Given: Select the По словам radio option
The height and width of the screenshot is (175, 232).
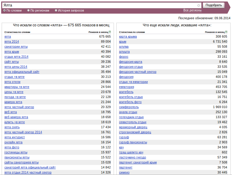Looking at the screenshot, I should pos(4,10).
